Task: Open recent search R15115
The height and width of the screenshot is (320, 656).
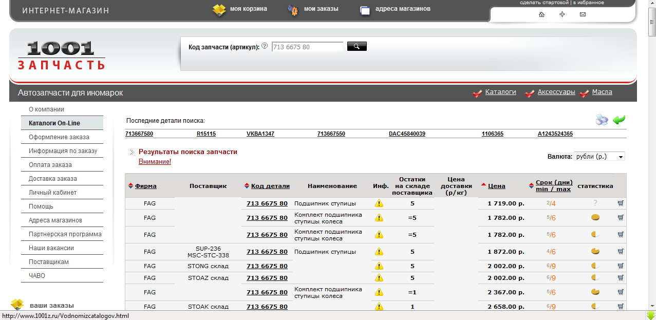Action: click(206, 134)
